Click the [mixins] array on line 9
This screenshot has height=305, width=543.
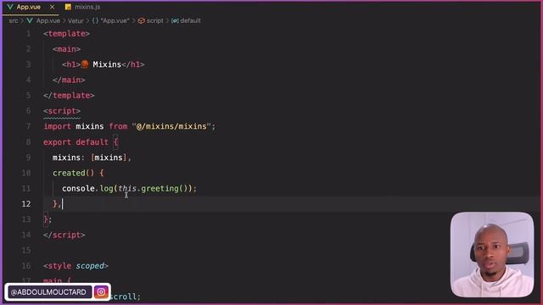[109, 158]
